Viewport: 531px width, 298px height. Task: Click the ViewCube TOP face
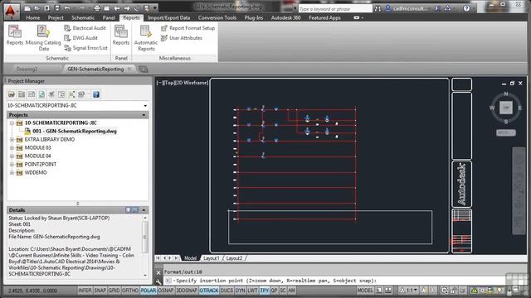pyautogui.click(x=506, y=108)
